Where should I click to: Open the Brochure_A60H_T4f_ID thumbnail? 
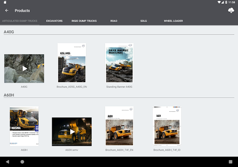point(167,126)
